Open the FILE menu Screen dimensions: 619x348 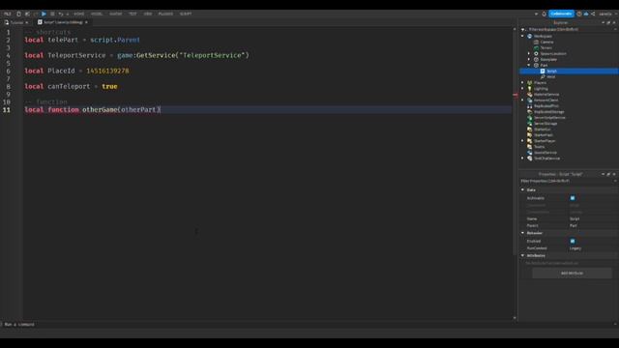click(x=7, y=14)
